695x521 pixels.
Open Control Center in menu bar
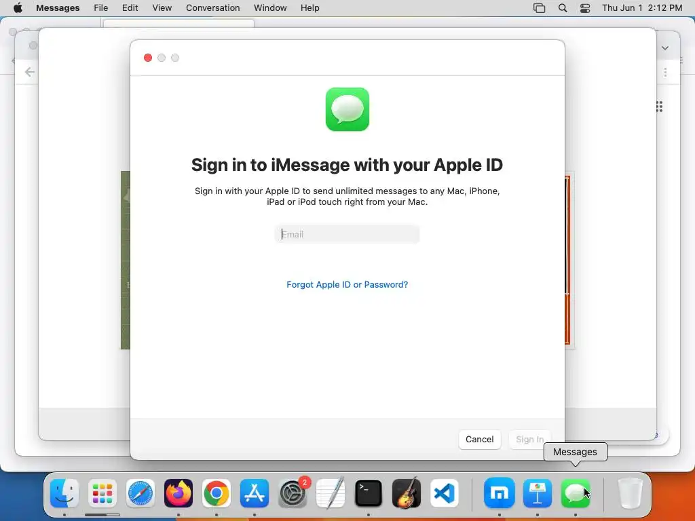[x=585, y=8]
